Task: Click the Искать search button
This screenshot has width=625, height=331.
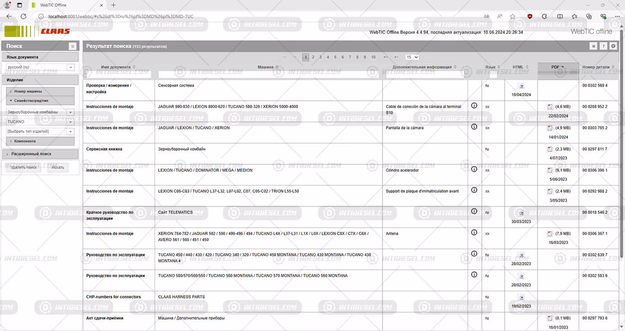Action: pos(58,168)
